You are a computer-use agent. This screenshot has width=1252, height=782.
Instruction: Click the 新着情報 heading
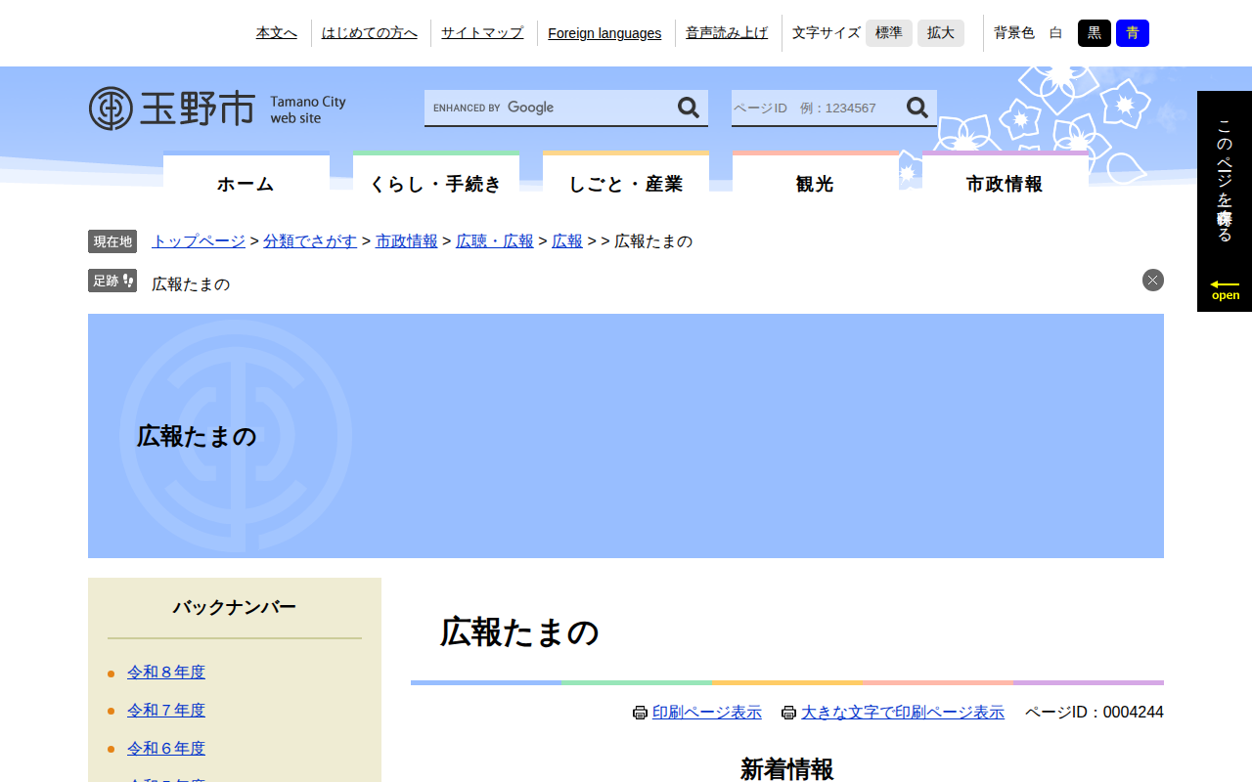pos(787,769)
